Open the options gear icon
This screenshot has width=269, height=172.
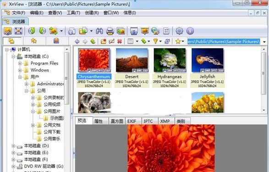point(180,31)
